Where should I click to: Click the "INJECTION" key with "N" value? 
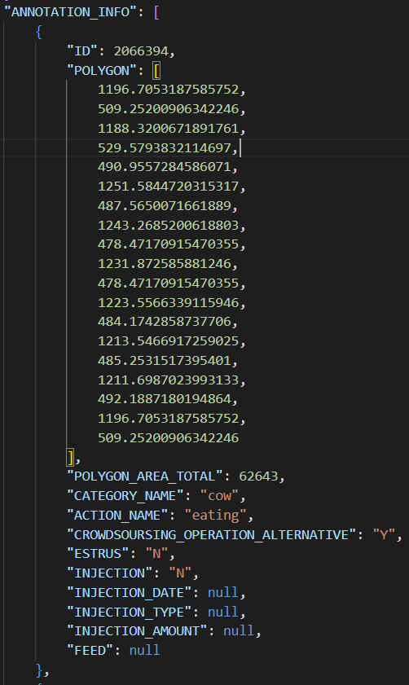pos(110,573)
